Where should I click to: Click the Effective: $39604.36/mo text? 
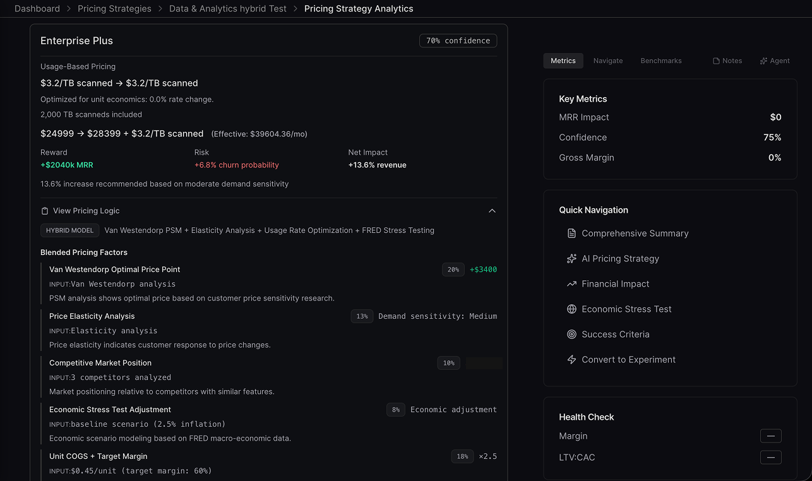[260, 134]
